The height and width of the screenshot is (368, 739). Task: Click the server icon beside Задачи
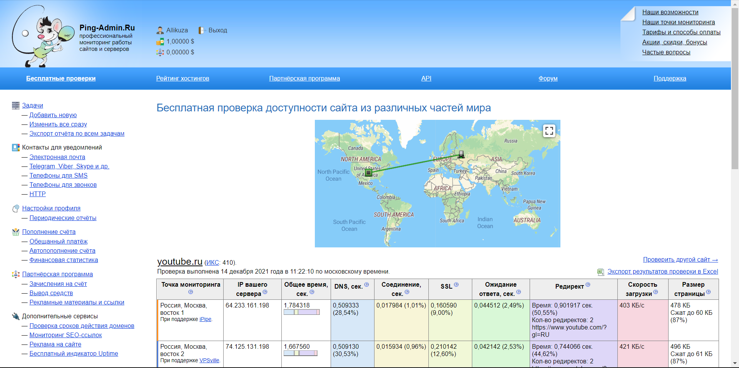click(16, 106)
